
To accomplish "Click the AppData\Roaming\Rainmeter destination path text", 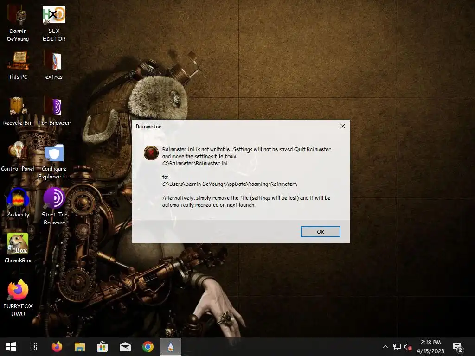I will pyautogui.click(x=230, y=184).
